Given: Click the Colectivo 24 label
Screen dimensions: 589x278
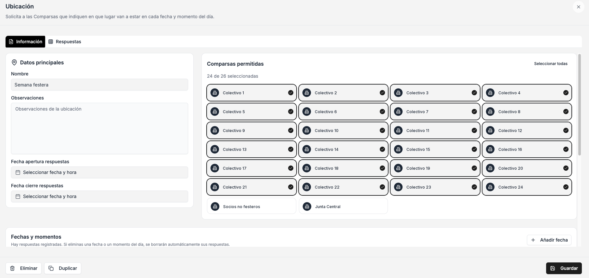Looking at the screenshot, I should tap(511, 187).
